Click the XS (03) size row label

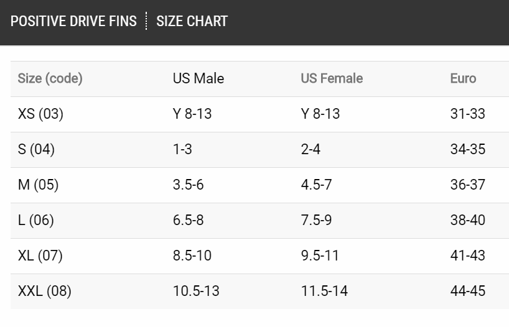(40, 114)
